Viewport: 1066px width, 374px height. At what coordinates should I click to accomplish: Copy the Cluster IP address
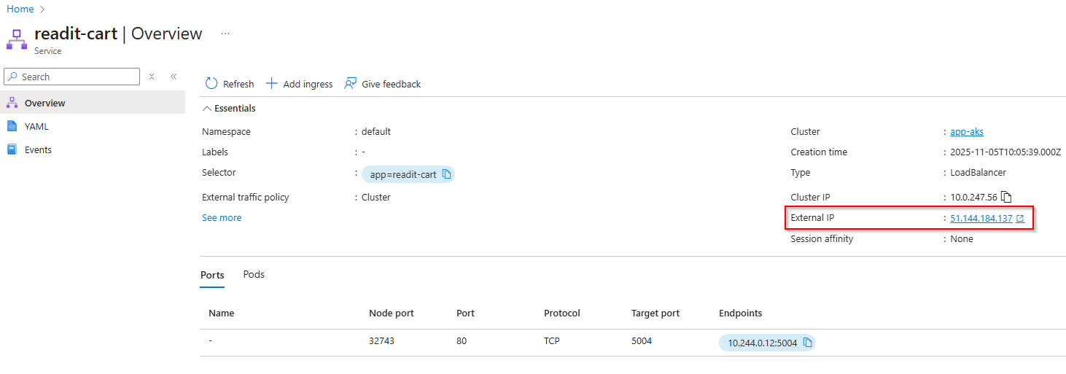(1006, 197)
